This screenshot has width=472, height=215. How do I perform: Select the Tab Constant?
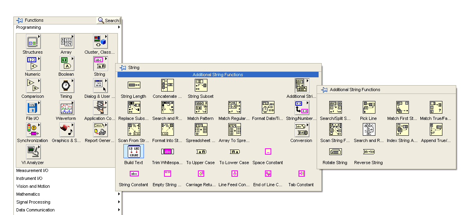tap(302, 174)
